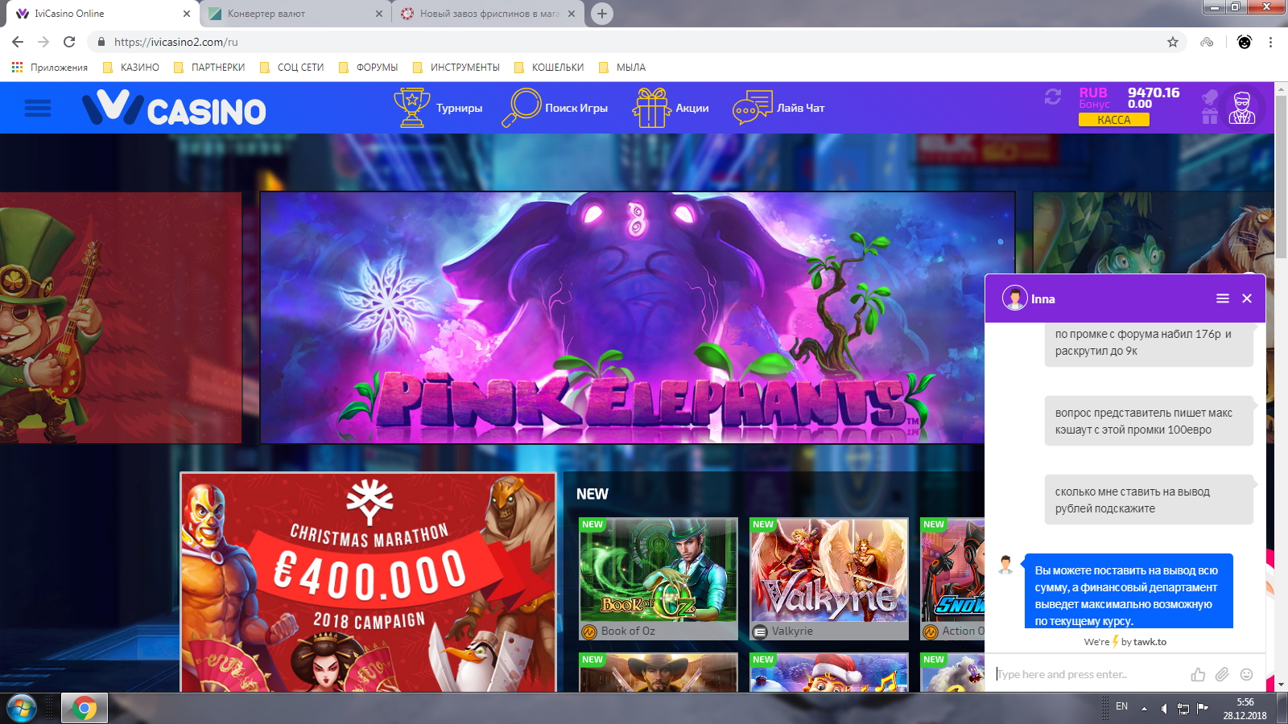Open СОЦ СЕТИ bookmarks folder
The height and width of the screenshot is (724, 1288).
291,68
